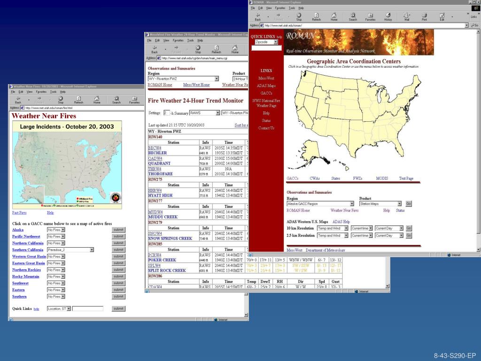Open ROMAN address bar dropdown arrow
This screenshot has height=361, width=481.
[466, 25]
